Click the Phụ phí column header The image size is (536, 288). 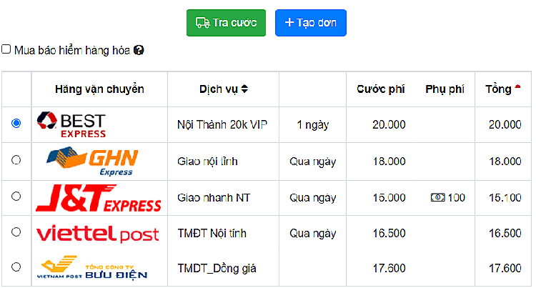coord(445,89)
